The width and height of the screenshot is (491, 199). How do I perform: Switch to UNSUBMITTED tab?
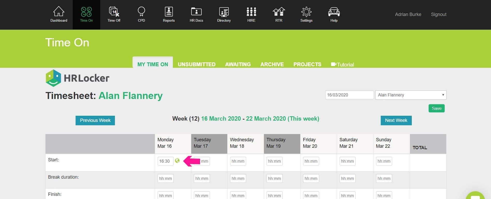point(197,64)
